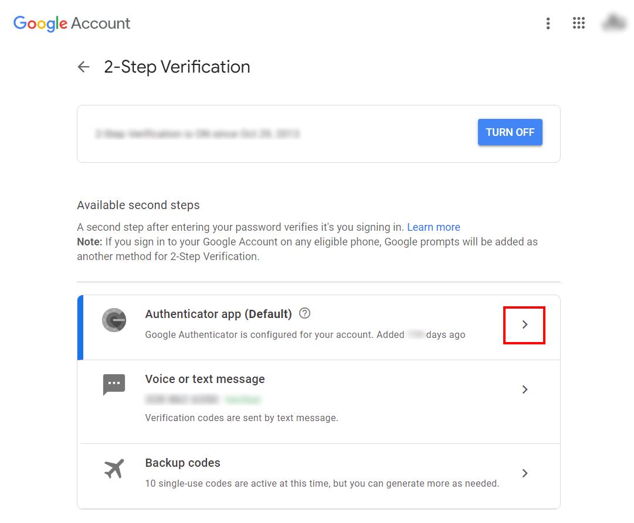
Task: Click the TURN OFF button
Action: pyautogui.click(x=510, y=132)
